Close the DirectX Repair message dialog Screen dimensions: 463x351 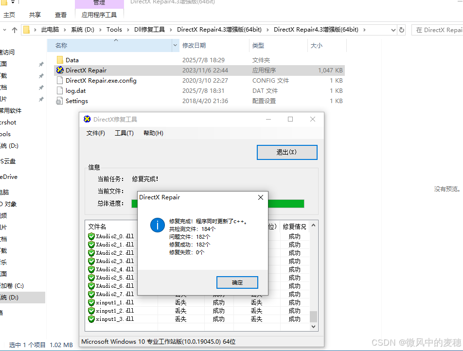pyautogui.click(x=261, y=197)
